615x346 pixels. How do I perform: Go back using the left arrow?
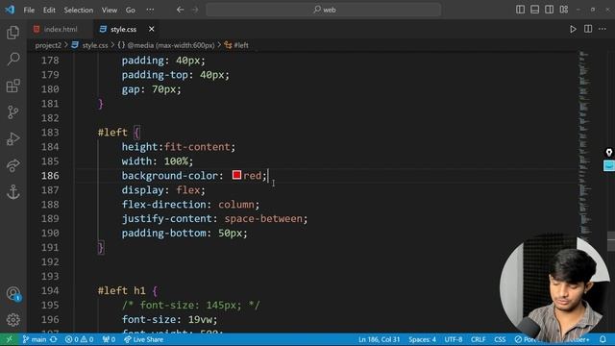pos(180,10)
